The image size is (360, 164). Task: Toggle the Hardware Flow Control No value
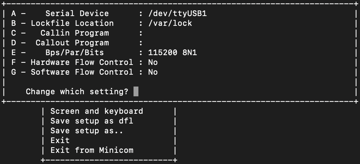[153, 62]
